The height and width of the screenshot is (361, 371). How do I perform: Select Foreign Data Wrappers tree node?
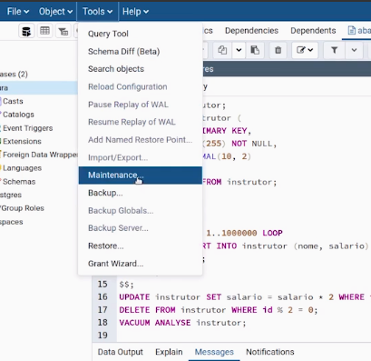coord(40,155)
